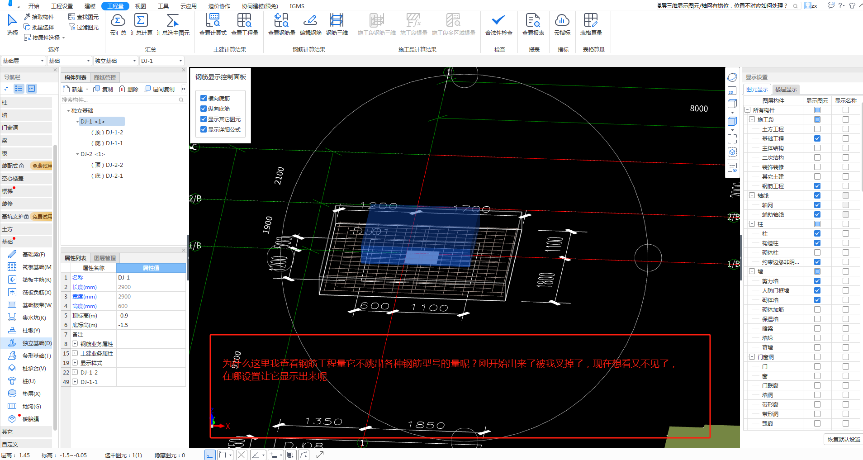
Task: Open the 基础层 floor dropdown
Action: (23, 61)
